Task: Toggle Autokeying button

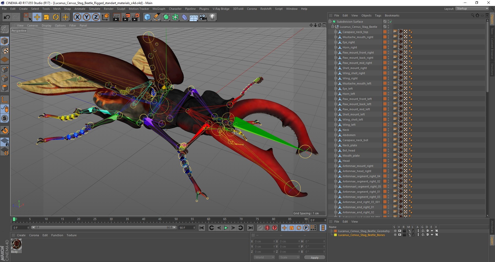Action: pos(267,228)
